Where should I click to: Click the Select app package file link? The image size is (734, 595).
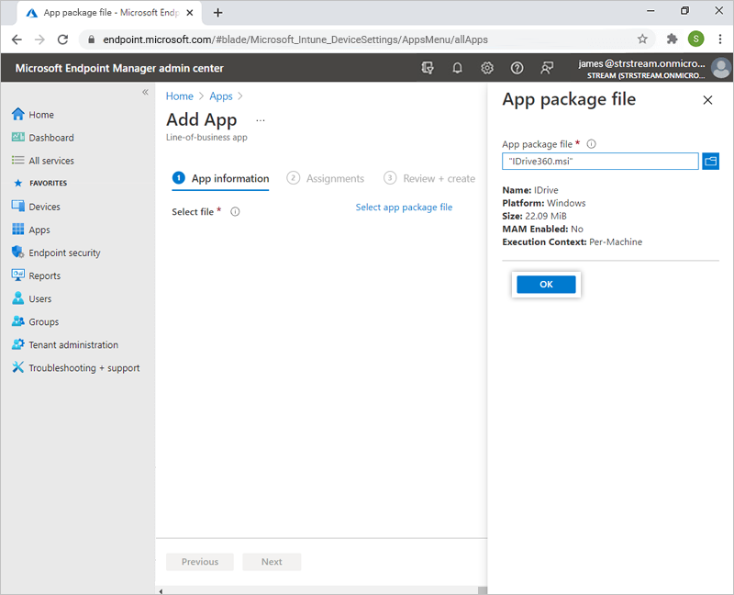tap(404, 208)
